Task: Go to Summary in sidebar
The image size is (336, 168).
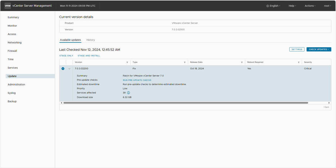Action: click(x=13, y=17)
